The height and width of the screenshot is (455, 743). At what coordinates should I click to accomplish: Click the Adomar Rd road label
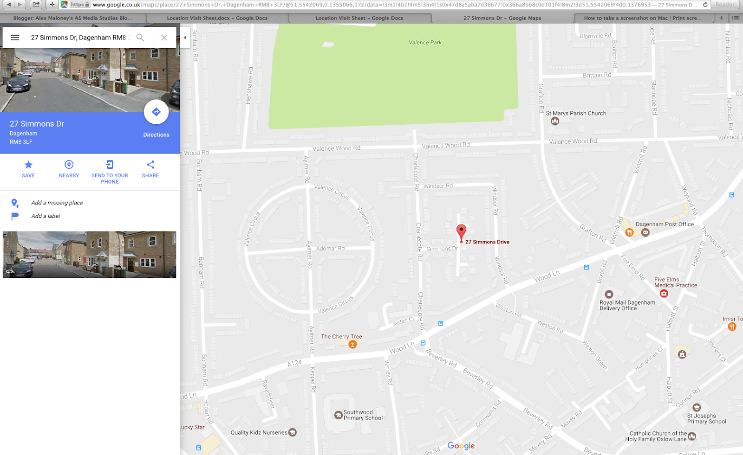[x=330, y=249]
